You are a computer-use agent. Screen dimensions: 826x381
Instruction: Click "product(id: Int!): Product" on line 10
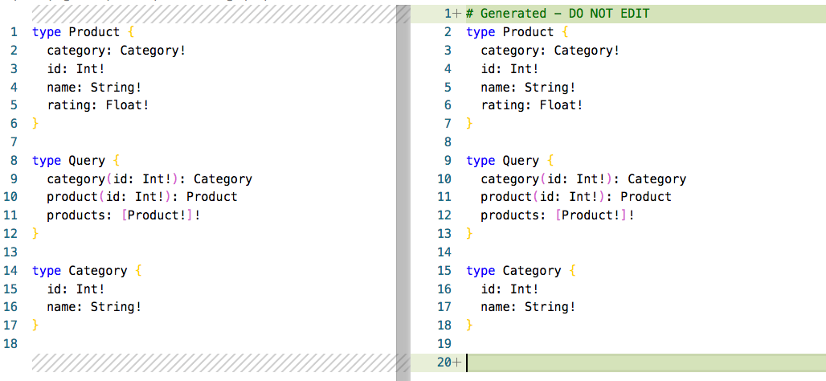[x=142, y=197]
